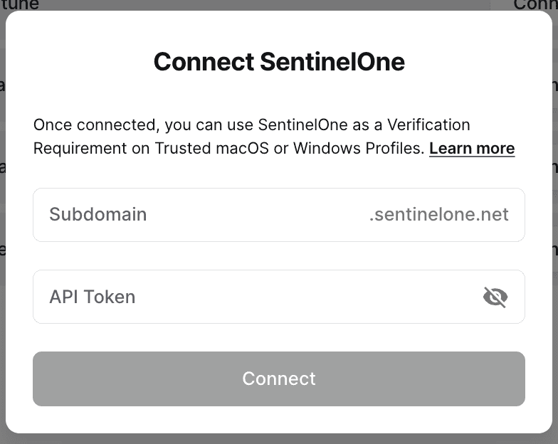The height and width of the screenshot is (444, 558).
Task: Click partially hidden 'tune' text behind dialog
Action: [20, 4]
